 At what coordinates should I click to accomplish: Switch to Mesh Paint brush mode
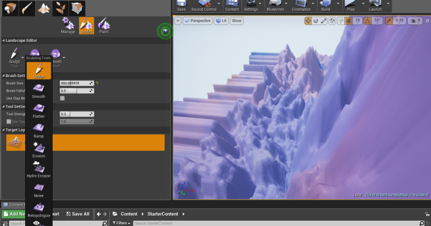pos(27,8)
